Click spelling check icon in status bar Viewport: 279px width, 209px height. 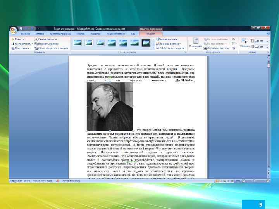pos(57,181)
